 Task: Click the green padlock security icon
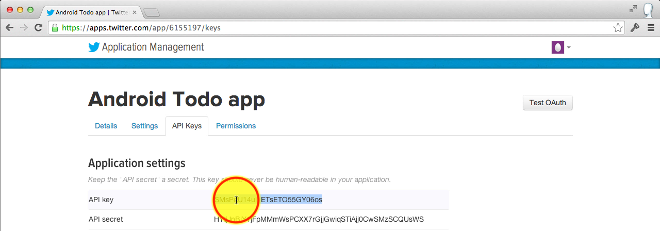coord(55,28)
